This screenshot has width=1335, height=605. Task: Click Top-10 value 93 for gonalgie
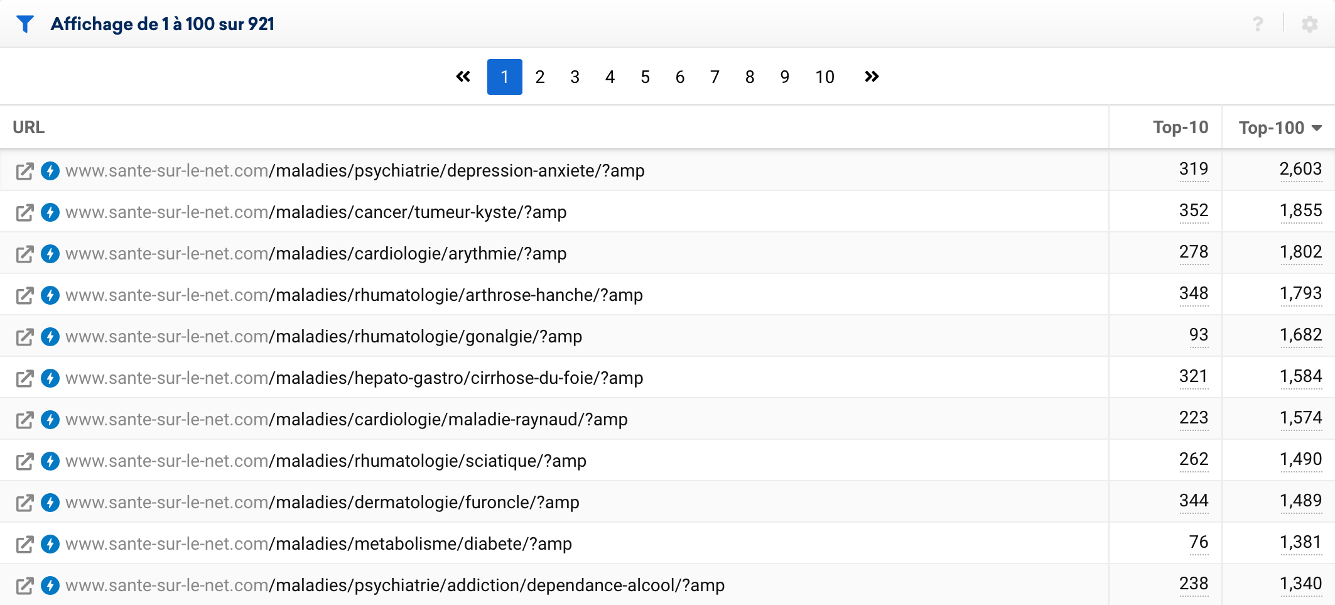pos(1199,335)
